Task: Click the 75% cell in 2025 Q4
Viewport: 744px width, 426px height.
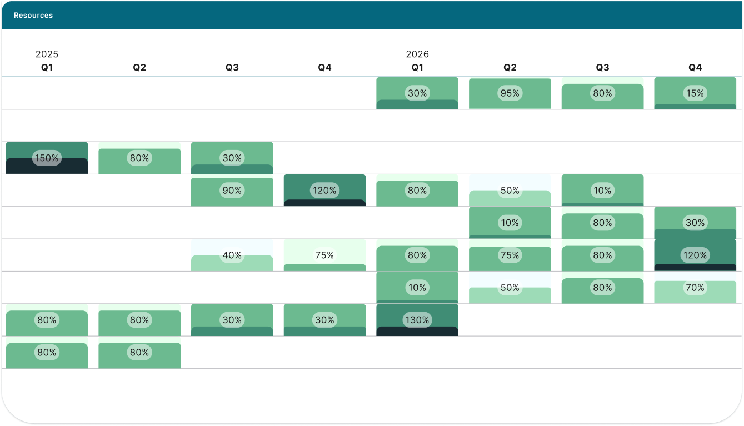Action: (324, 255)
